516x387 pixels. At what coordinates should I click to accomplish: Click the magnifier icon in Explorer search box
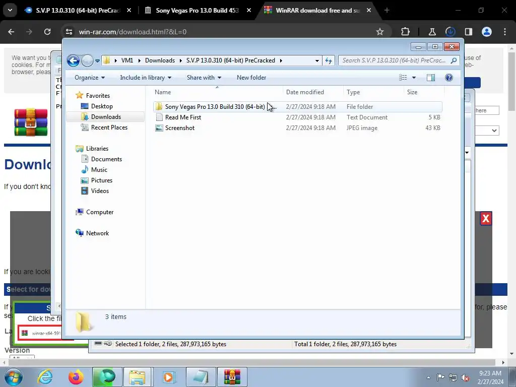[x=454, y=60]
